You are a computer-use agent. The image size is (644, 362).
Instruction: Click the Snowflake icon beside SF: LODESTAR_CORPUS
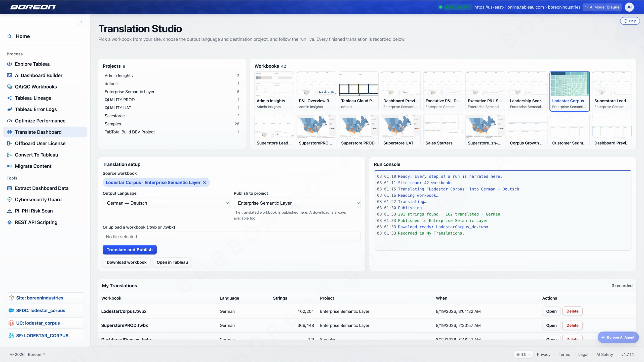(11, 336)
